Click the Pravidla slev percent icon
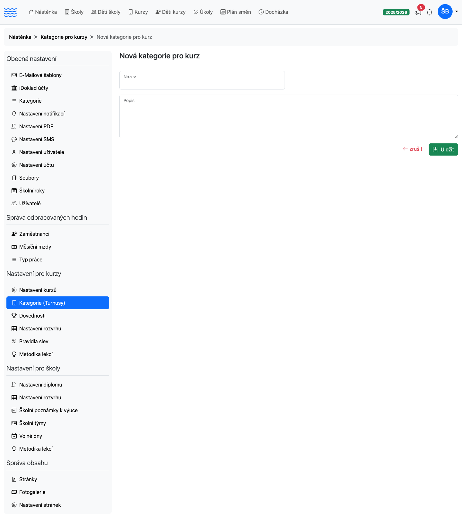The image size is (462, 519). (x=14, y=341)
